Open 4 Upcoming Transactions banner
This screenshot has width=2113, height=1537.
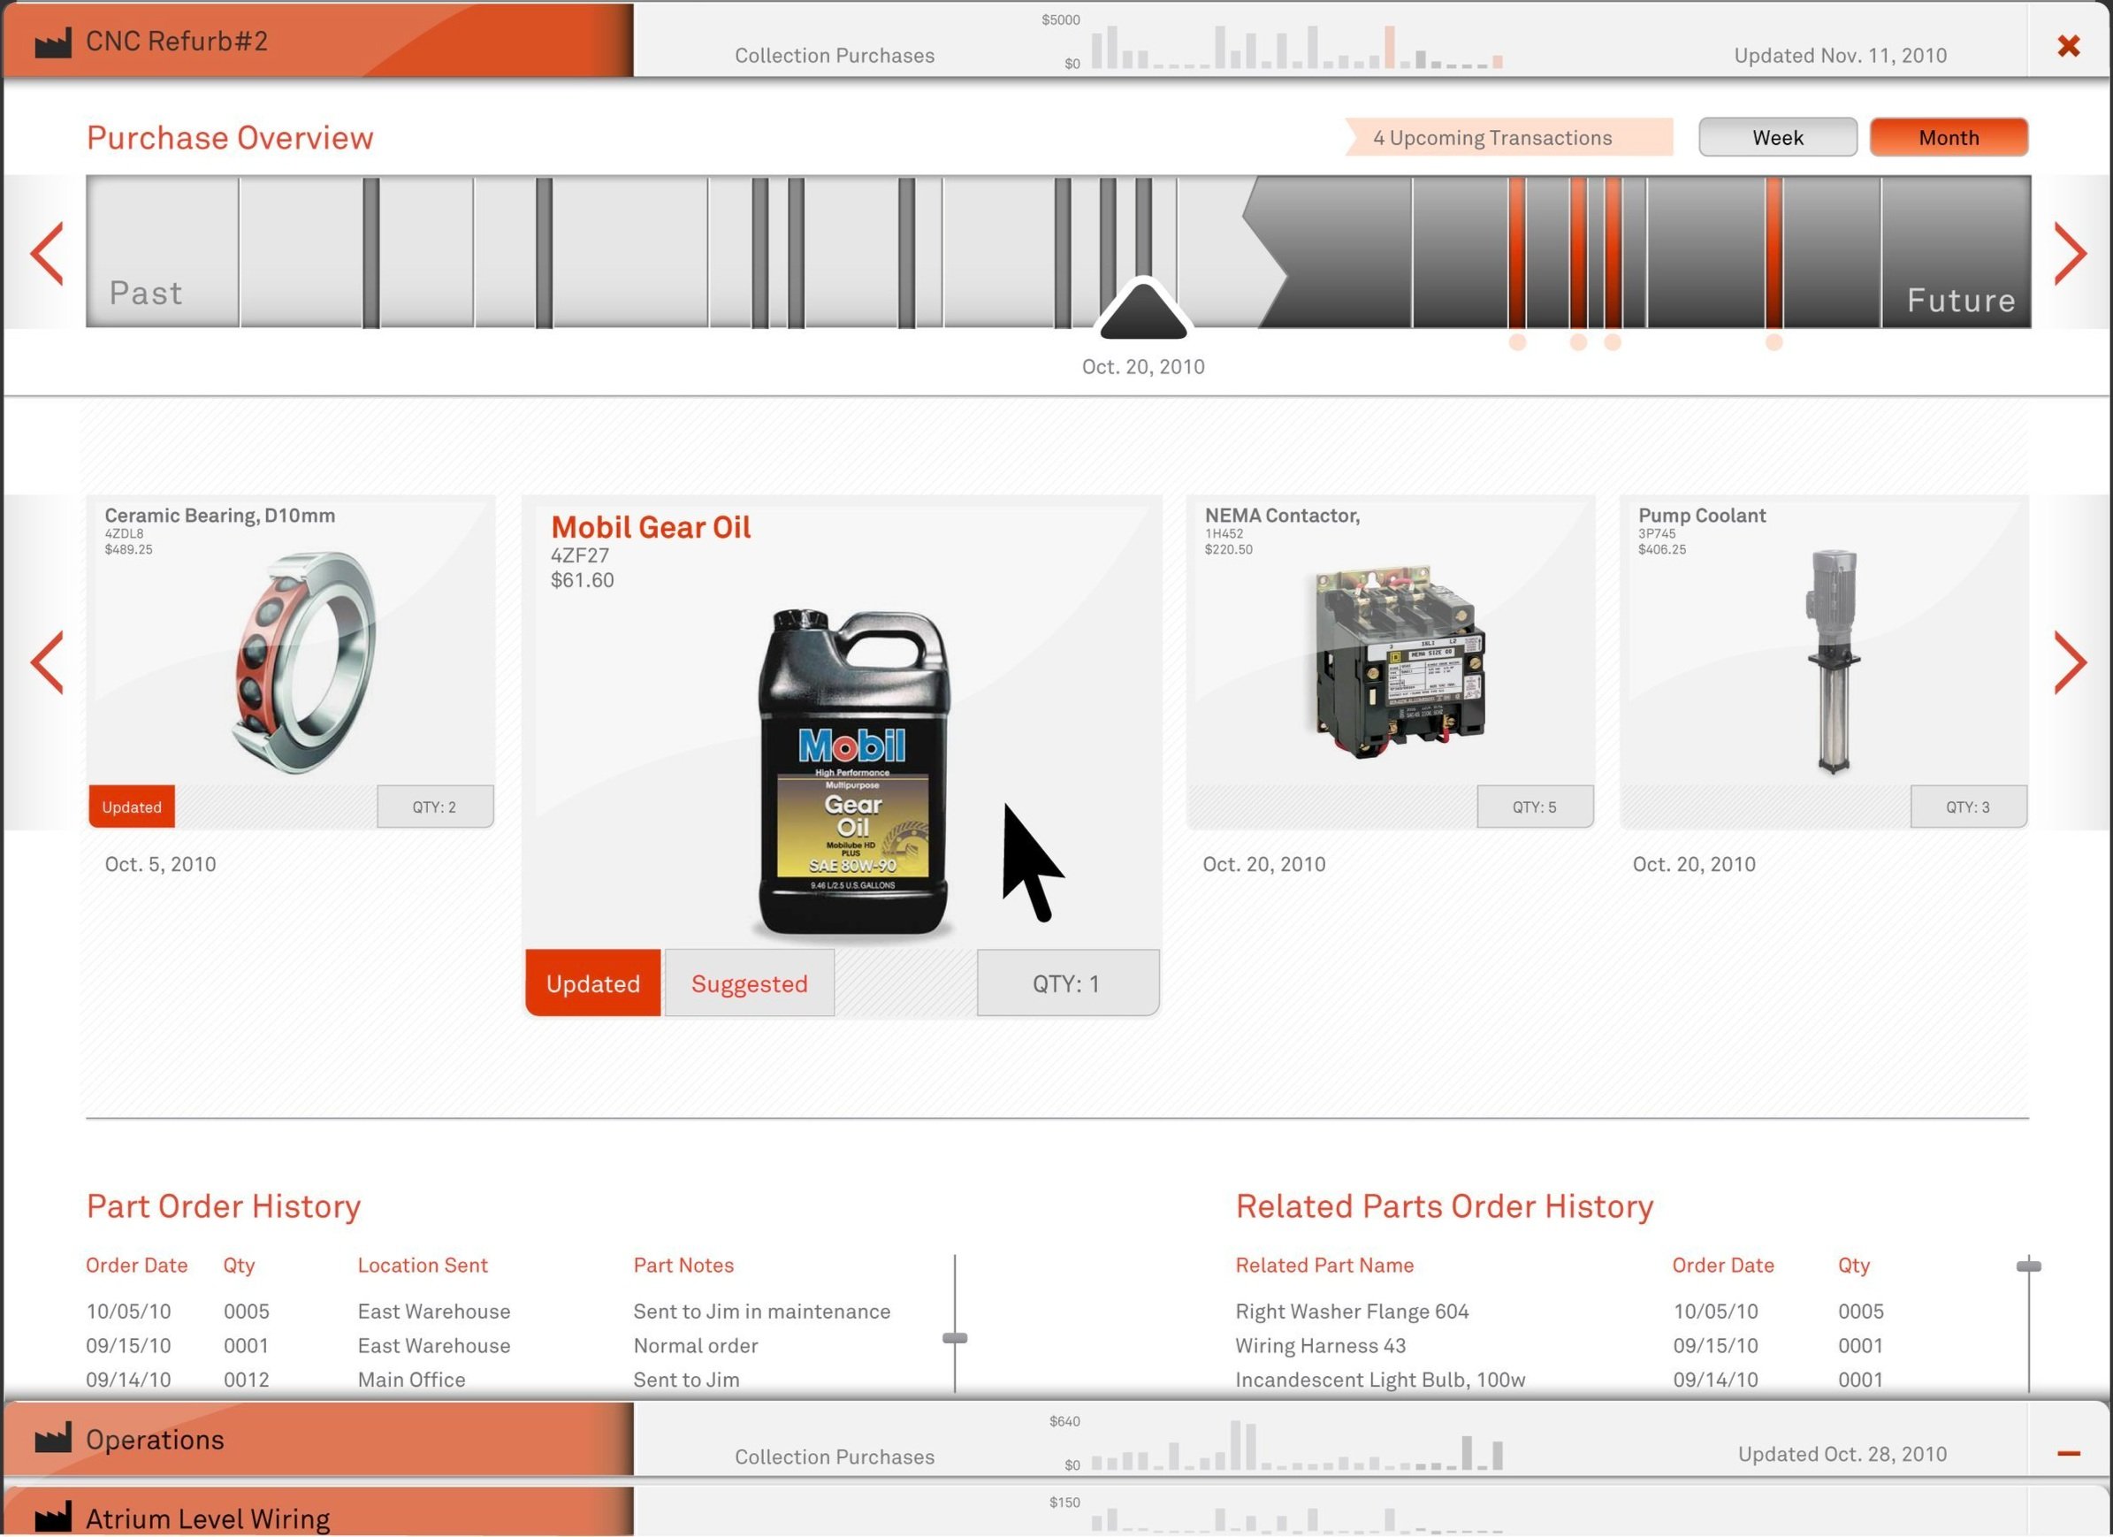tap(1508, 137)
